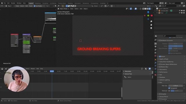Click the red X axis gizmo ball
This screenshot has width=186, height=104.
[x=152, y=16]
